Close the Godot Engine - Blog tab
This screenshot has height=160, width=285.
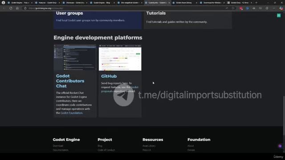pos(114,3)
